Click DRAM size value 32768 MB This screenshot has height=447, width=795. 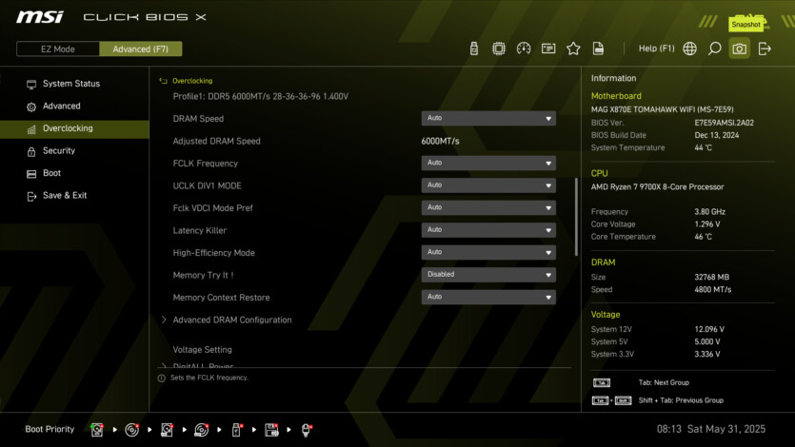tap(712, 277)
